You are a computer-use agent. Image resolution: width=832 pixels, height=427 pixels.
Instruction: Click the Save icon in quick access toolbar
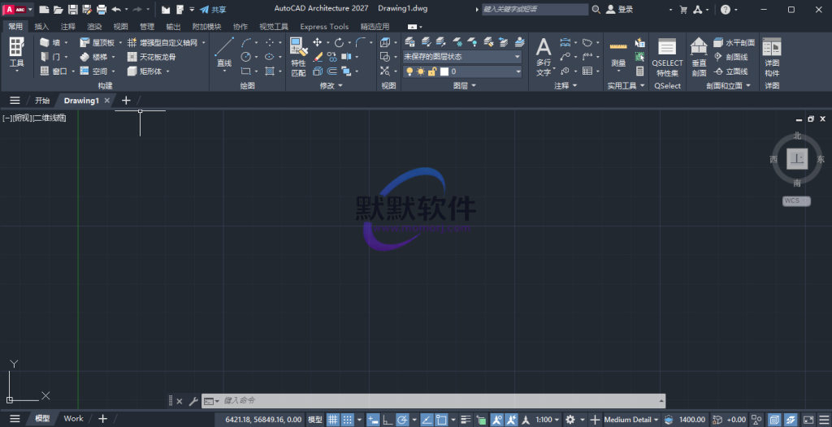[x=73, y=10]
